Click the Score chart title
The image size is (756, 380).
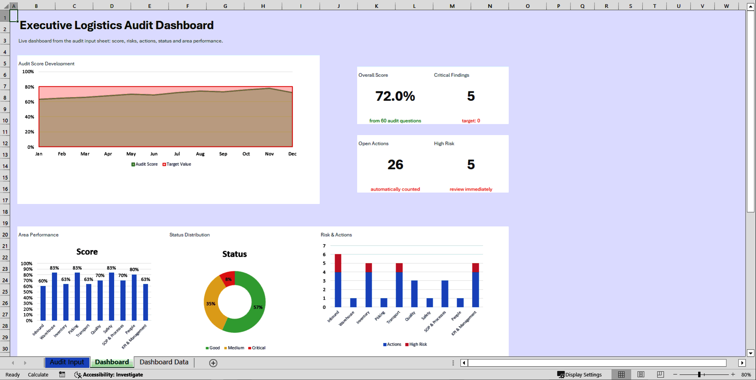coord(87,252)
